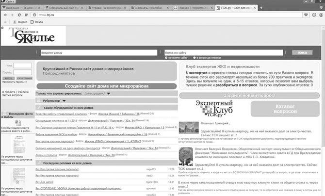This screenshot has height=196, width=325.
Task: Switch to Управа Таганского tab
Action: (107, 8)
